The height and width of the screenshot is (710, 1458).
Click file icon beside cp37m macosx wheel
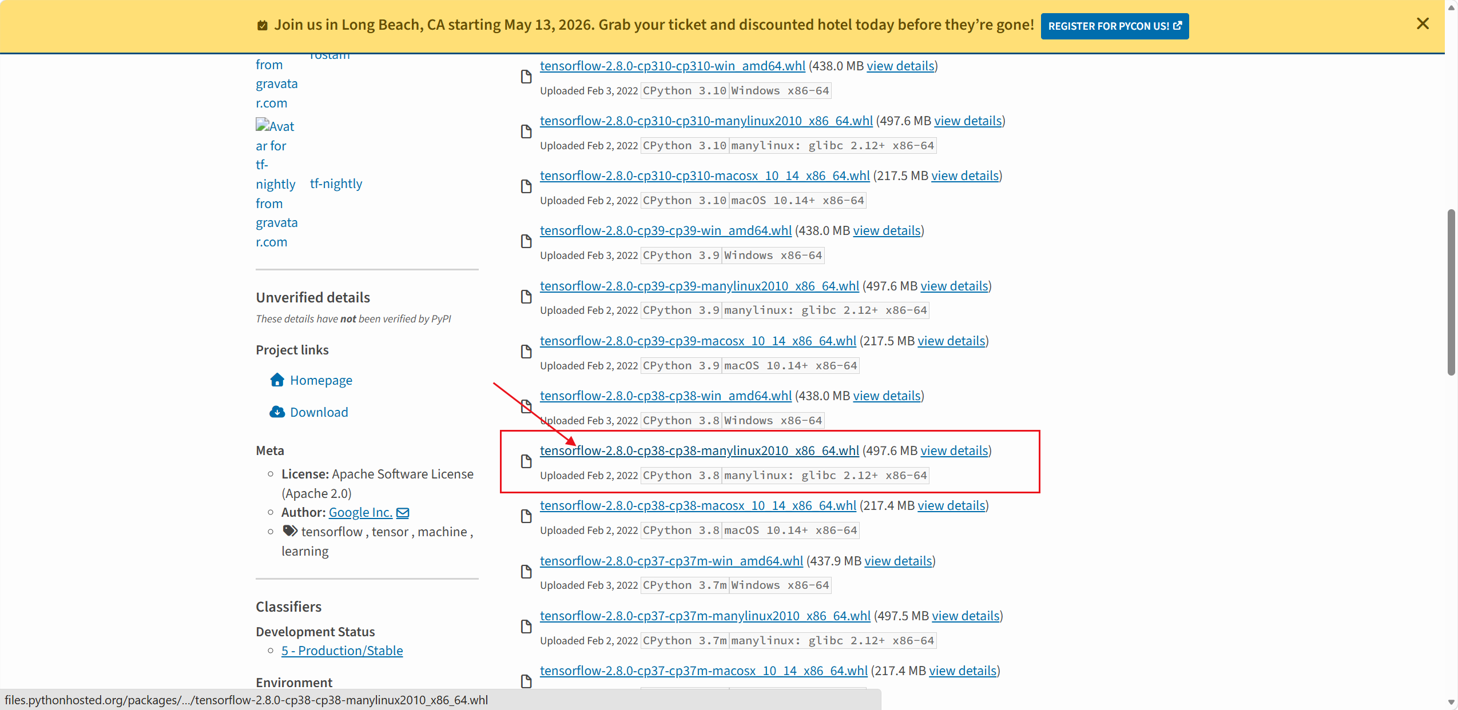coord(526,681)
